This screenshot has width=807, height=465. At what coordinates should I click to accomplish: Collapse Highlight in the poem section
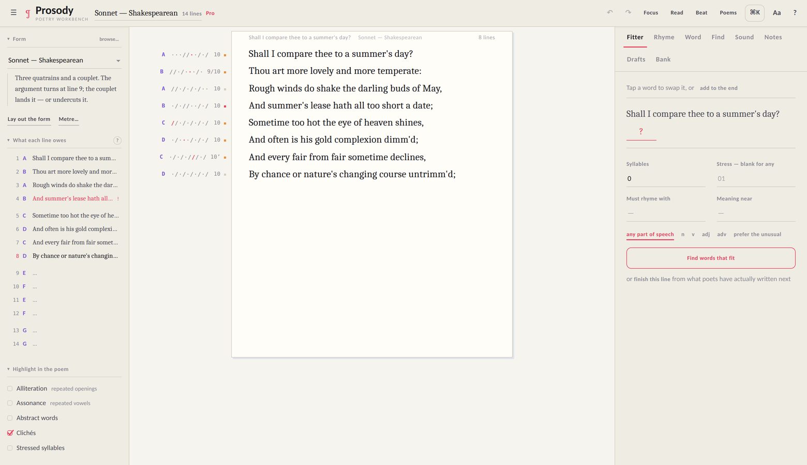[37, 369]
